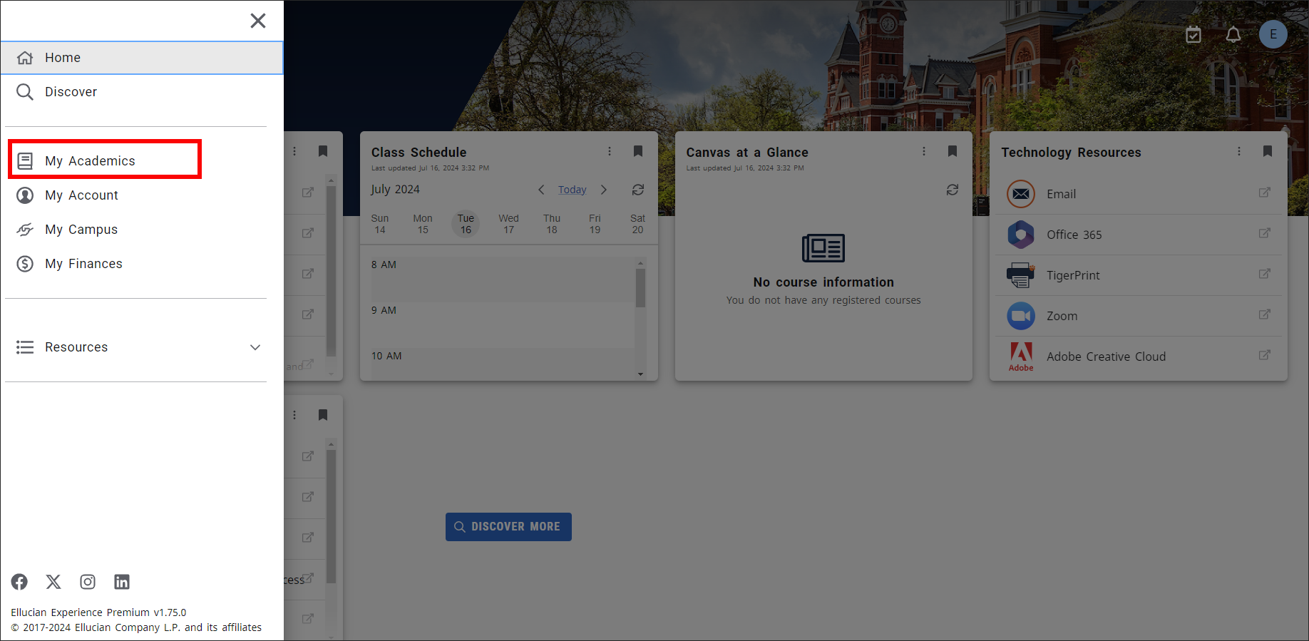Refresh the Class Schedule card
Viewport: 1309px width, 641px height.
click(x=637, y=190)
